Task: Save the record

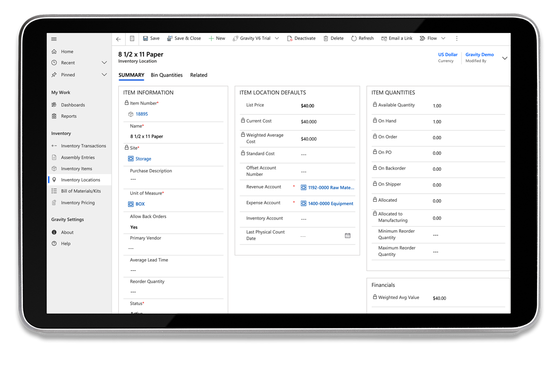Action: pyautogui.click(x=151, y=39)
